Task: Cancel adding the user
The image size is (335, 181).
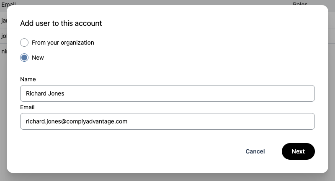Action: click(255, 151)
